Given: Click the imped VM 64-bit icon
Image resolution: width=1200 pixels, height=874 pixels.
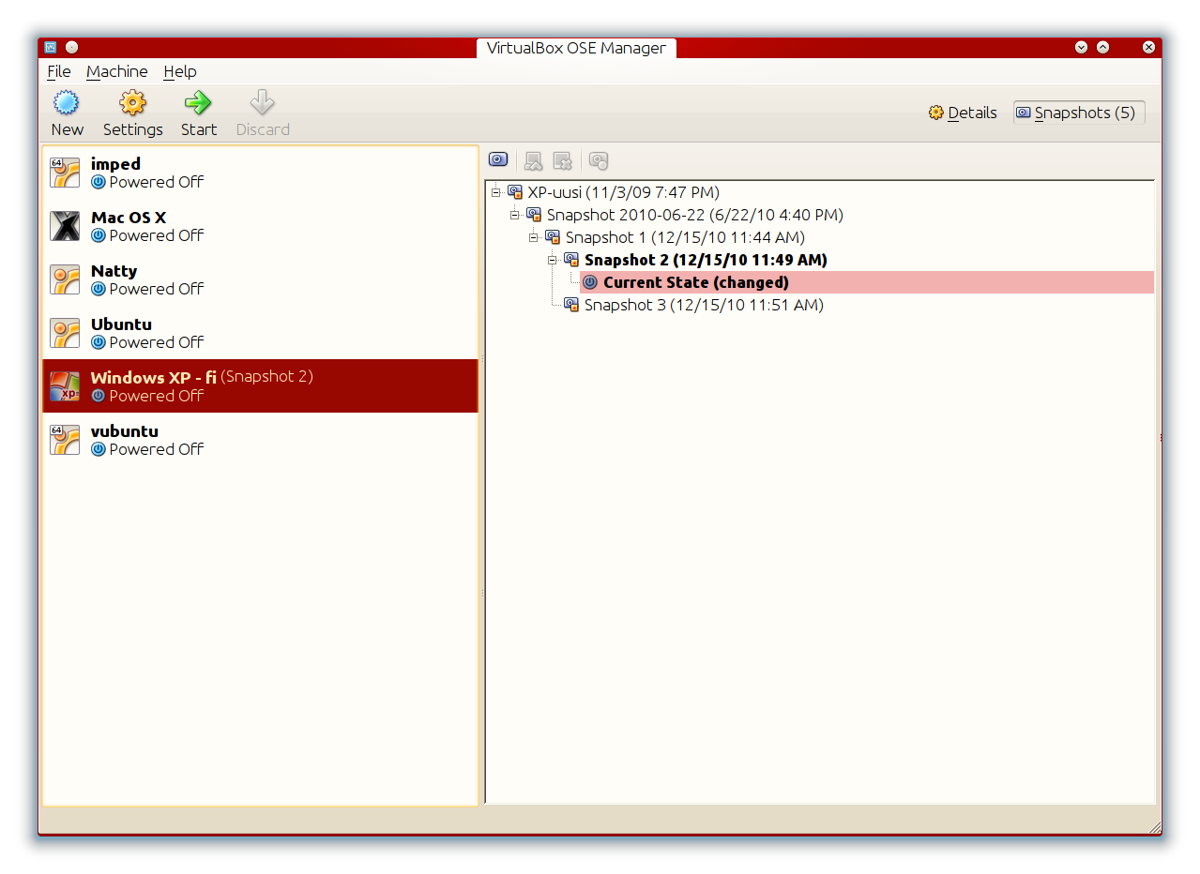Looking at the screenshot, I should pos(65,173).
